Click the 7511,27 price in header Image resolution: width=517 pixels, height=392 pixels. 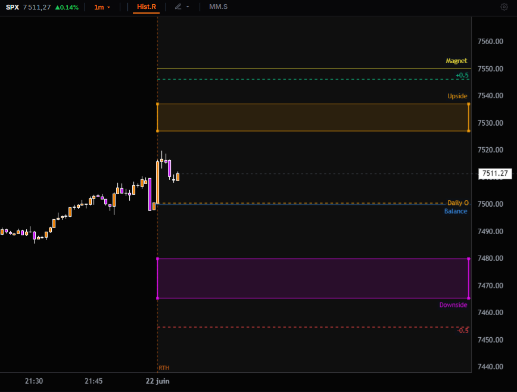point(37,7)
